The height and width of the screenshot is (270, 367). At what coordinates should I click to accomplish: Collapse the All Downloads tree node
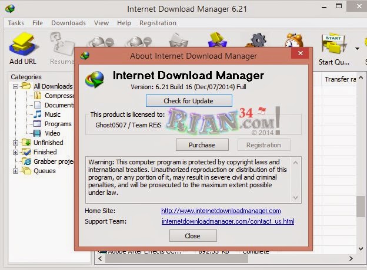pyautogui.click(x=15, y=87)
